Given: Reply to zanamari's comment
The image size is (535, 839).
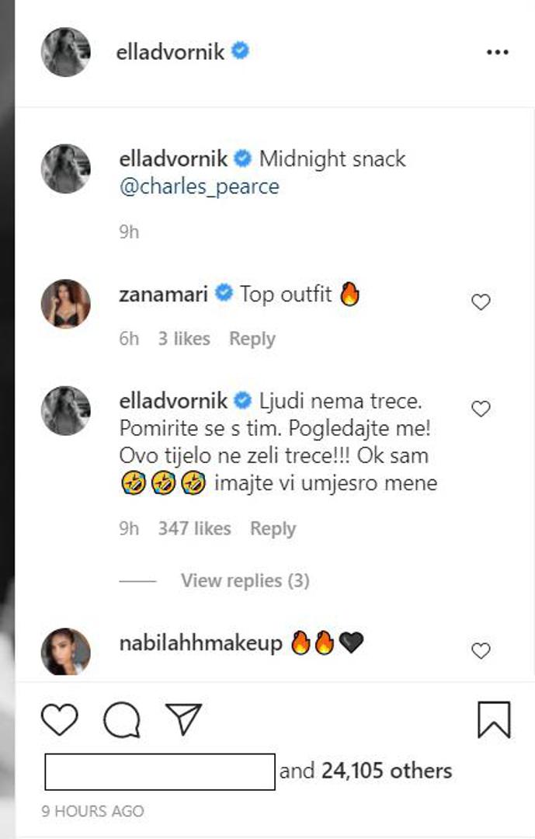Looking at the screenshot, I should pyautogui.click(x=252, y=339).
